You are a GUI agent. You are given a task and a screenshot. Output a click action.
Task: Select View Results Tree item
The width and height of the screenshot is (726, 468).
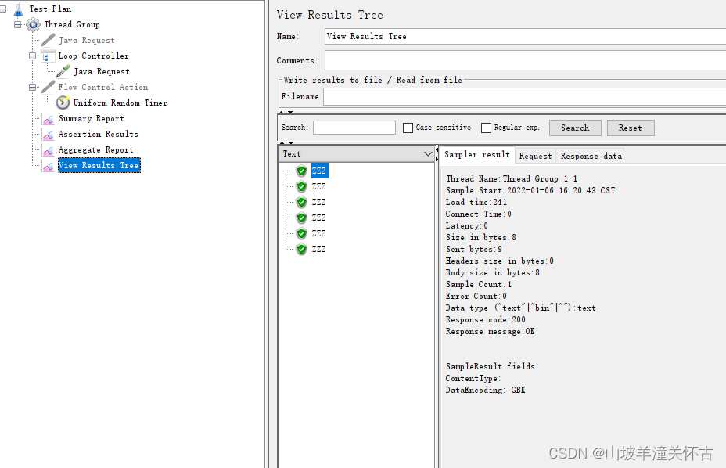pyautogui.click(x=99, y=165)
